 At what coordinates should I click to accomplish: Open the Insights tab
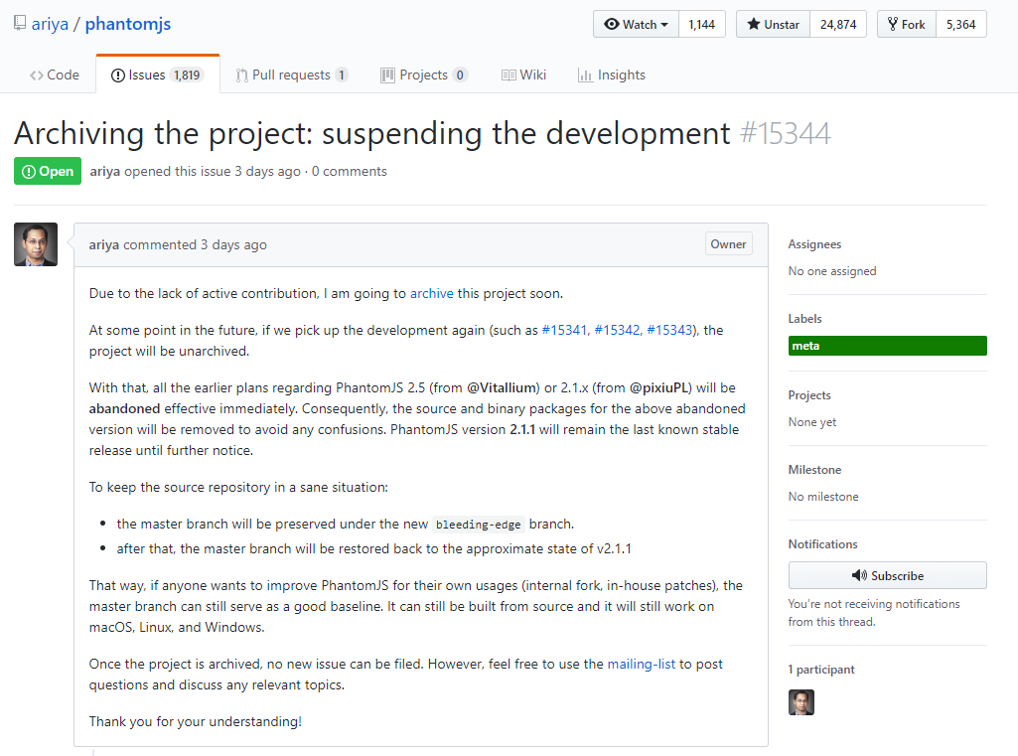[x=611, y=75]
